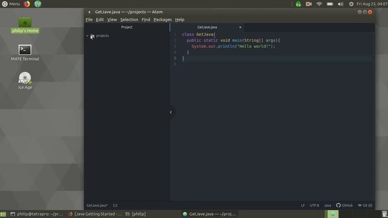Launch the globe browser icon in top panel
388x218 pixels.
pos(38,4)
